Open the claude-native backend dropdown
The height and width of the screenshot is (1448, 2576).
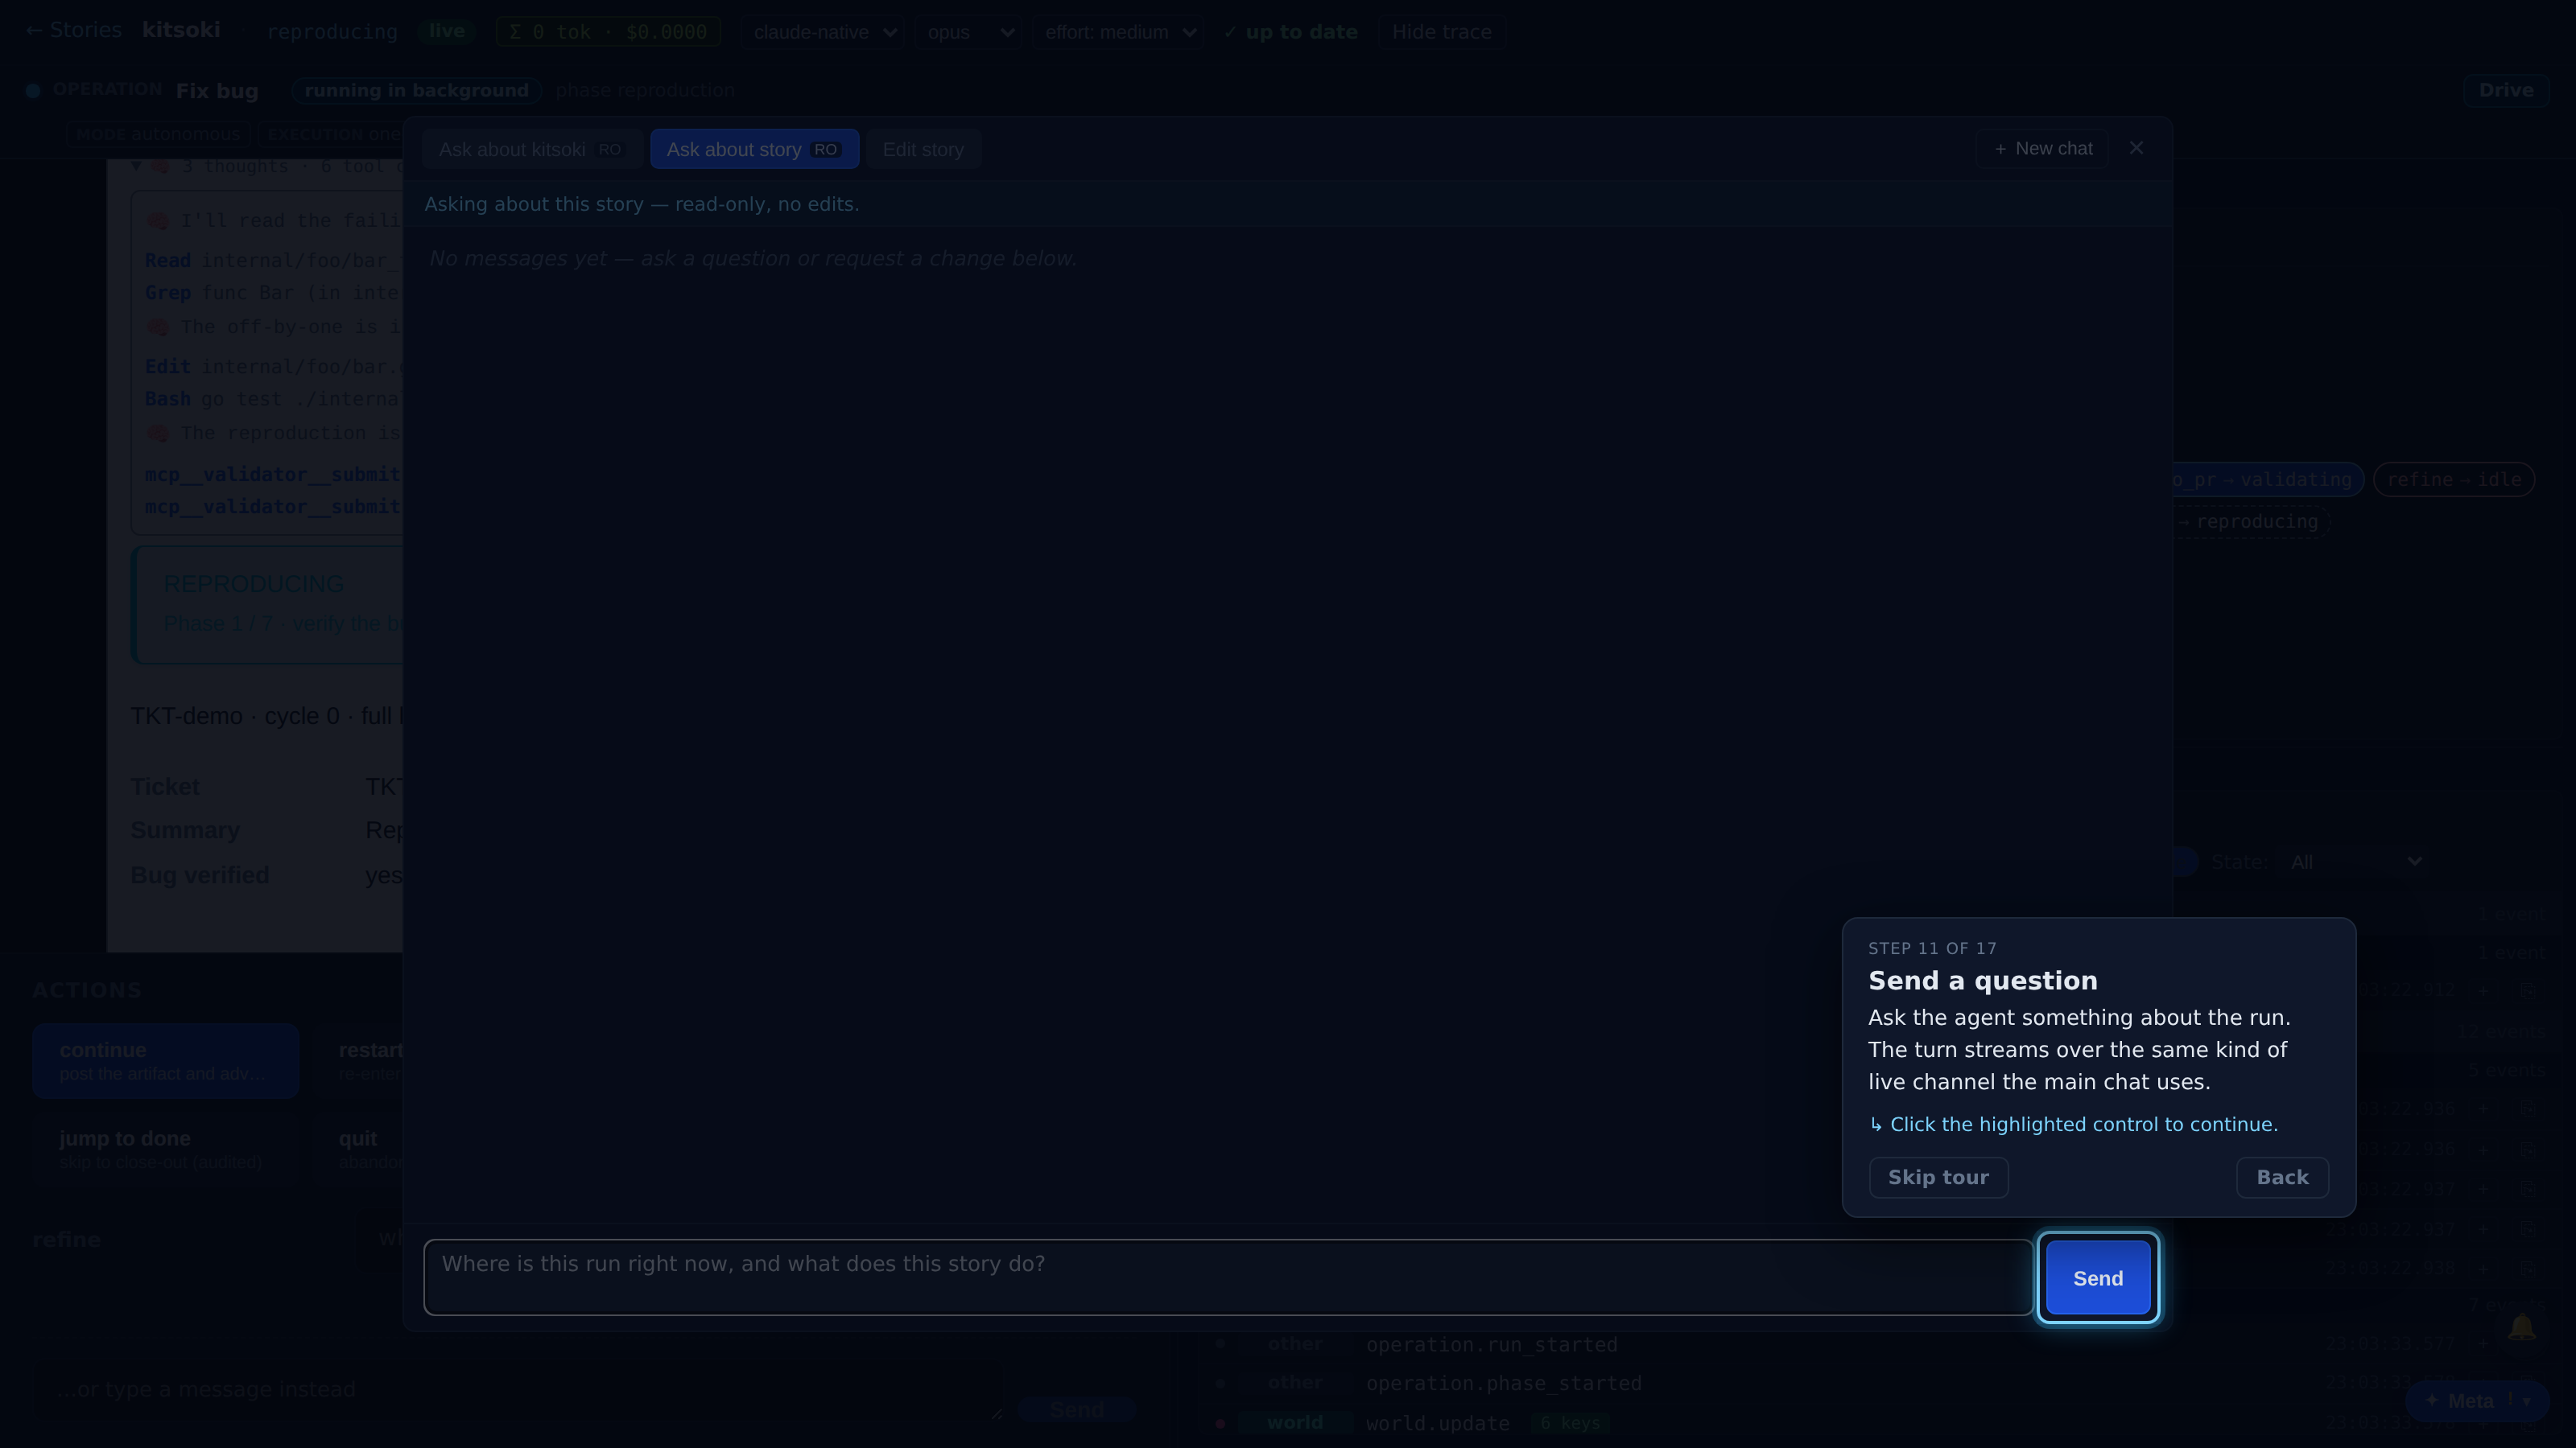click(822, 32)
